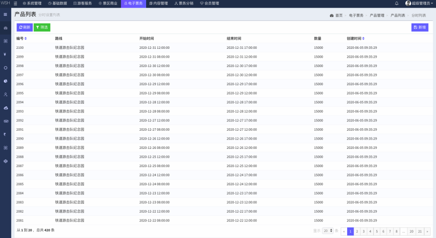The image size is (436, 238).
Task: Click the notification bell icon
Action: (396, 3)
